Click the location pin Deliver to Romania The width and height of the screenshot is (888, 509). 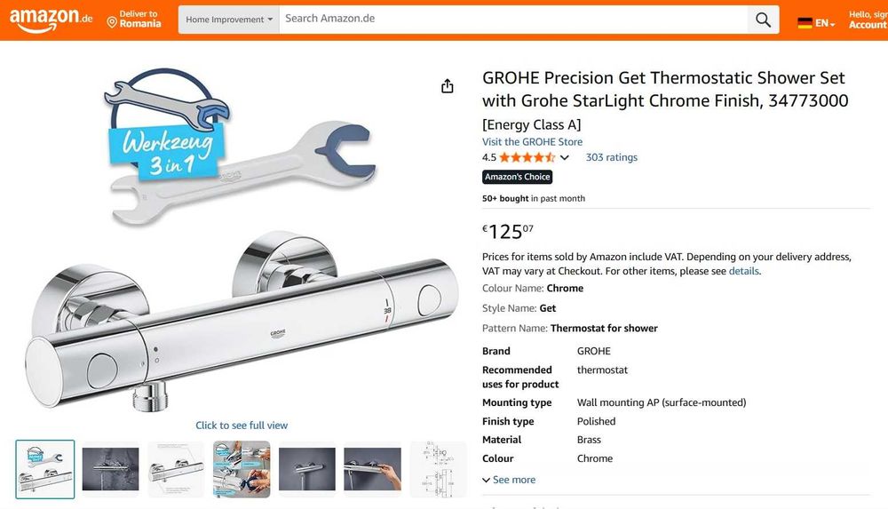click(134, 20)
